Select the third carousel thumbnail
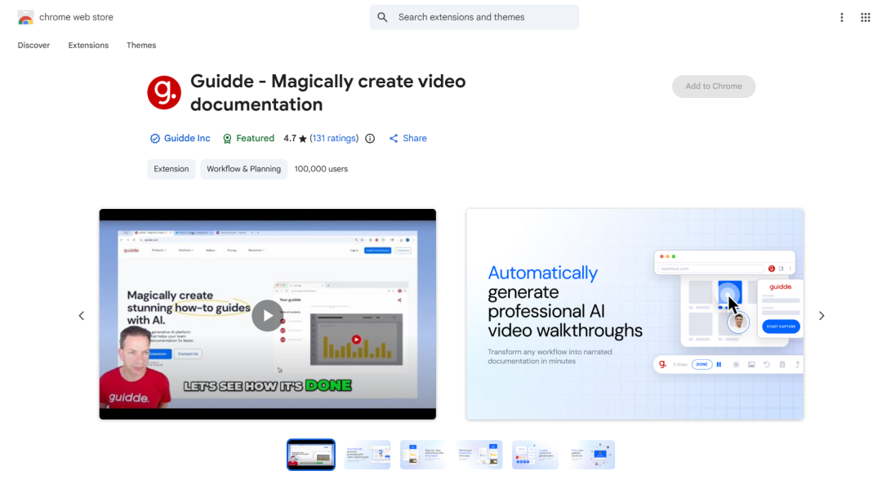This screenshot has width=882, height=480. 423,455
